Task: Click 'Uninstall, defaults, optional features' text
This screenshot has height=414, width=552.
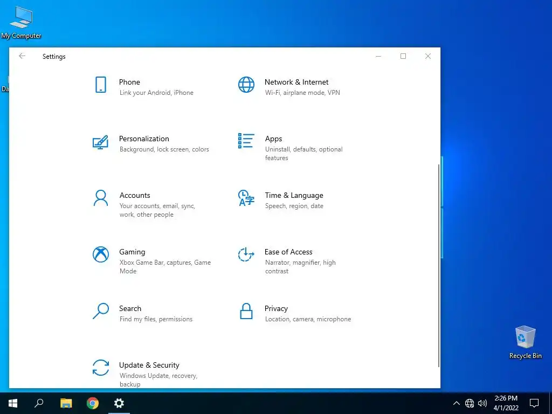Action: pos(304,154)
